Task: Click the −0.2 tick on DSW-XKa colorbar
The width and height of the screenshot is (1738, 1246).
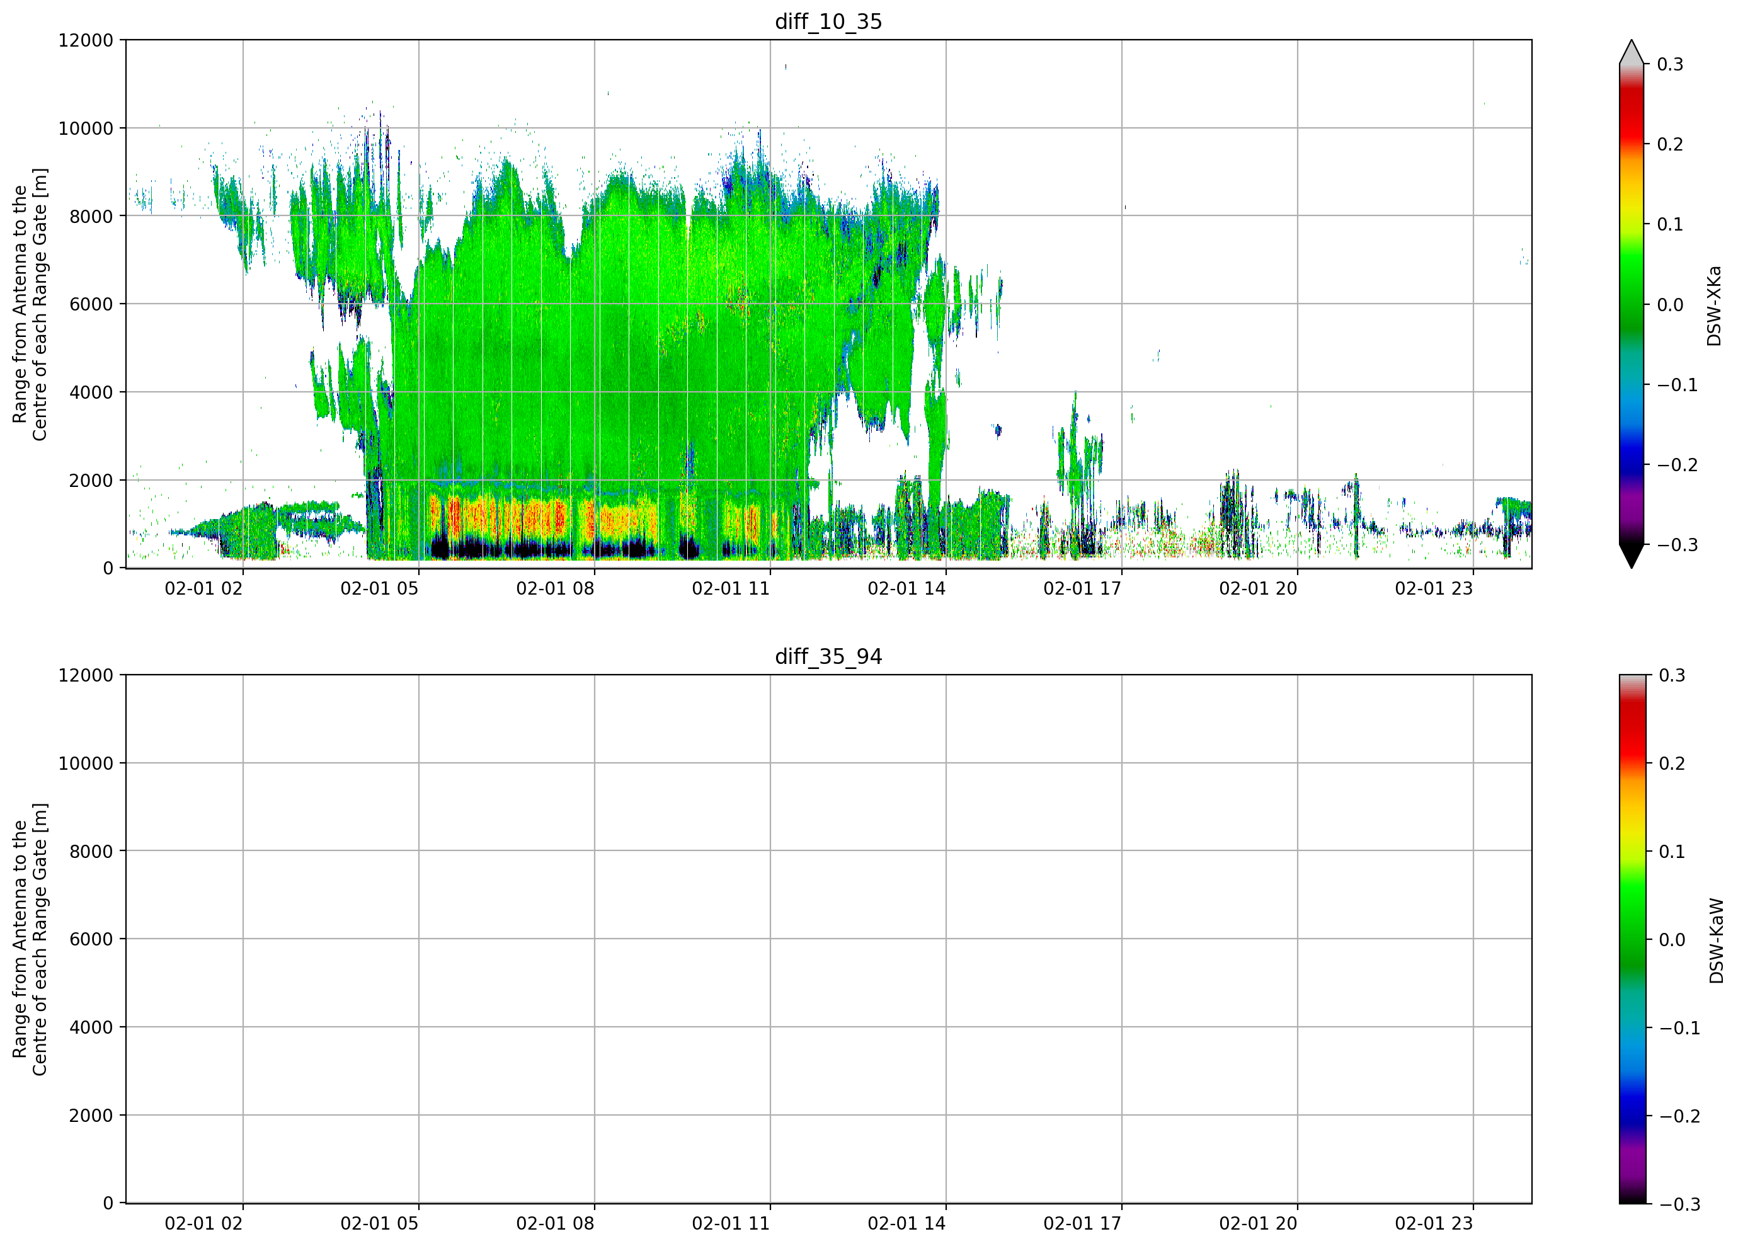Action: (1678, 465)
